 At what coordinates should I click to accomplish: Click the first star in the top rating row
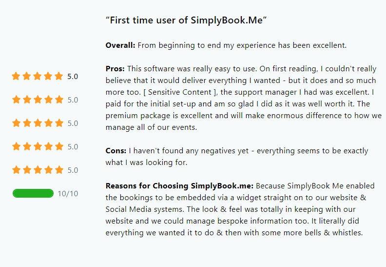tap(16, 76)
